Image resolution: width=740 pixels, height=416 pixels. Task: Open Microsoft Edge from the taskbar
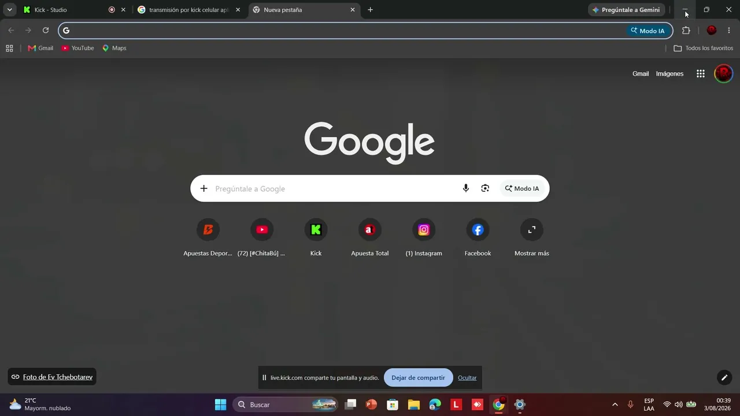(x=435, y=404)
